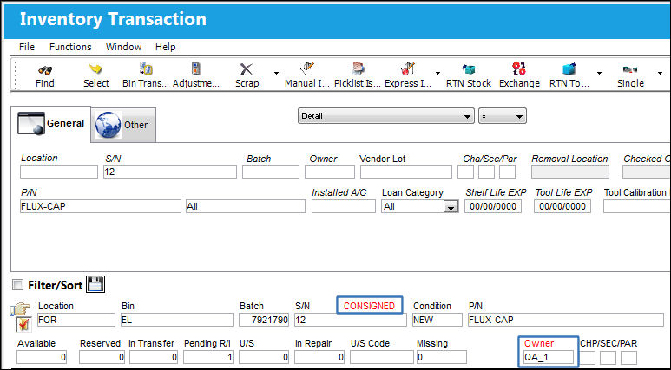Screen dimensions: 671x370
Task: Click the Select toolbar icon
Action: [x=95, y=68]
